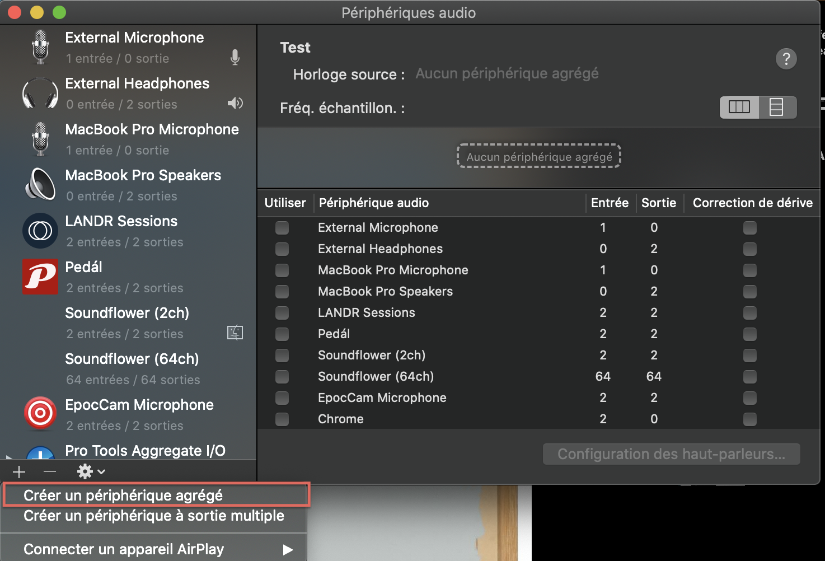Click '64 entrées / 64 sorties' label

[133, 380]
